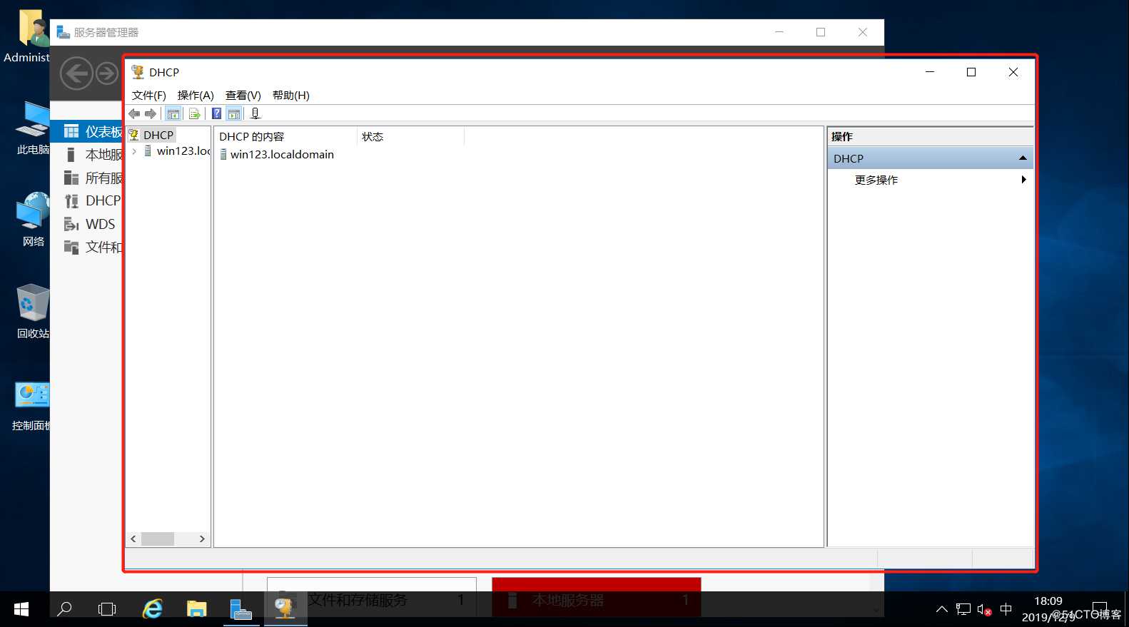The image size is (1129, 627).
Task: Maximize the Server Manager window
Action: 821,32
